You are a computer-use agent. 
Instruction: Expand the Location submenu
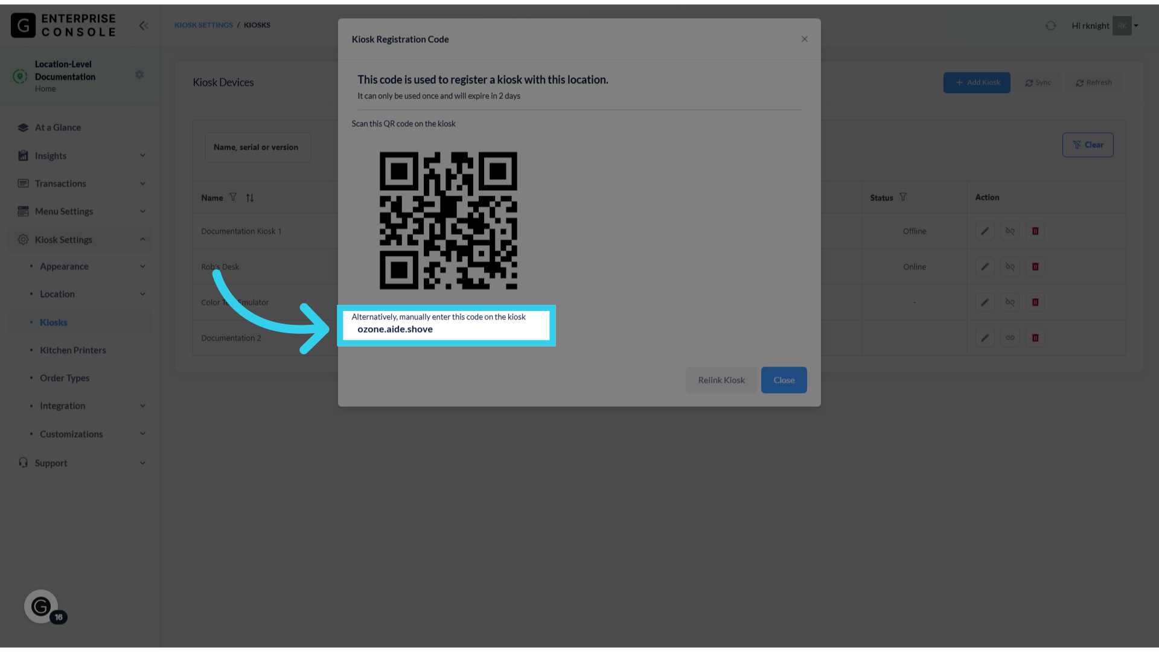[x=80, y=294]
